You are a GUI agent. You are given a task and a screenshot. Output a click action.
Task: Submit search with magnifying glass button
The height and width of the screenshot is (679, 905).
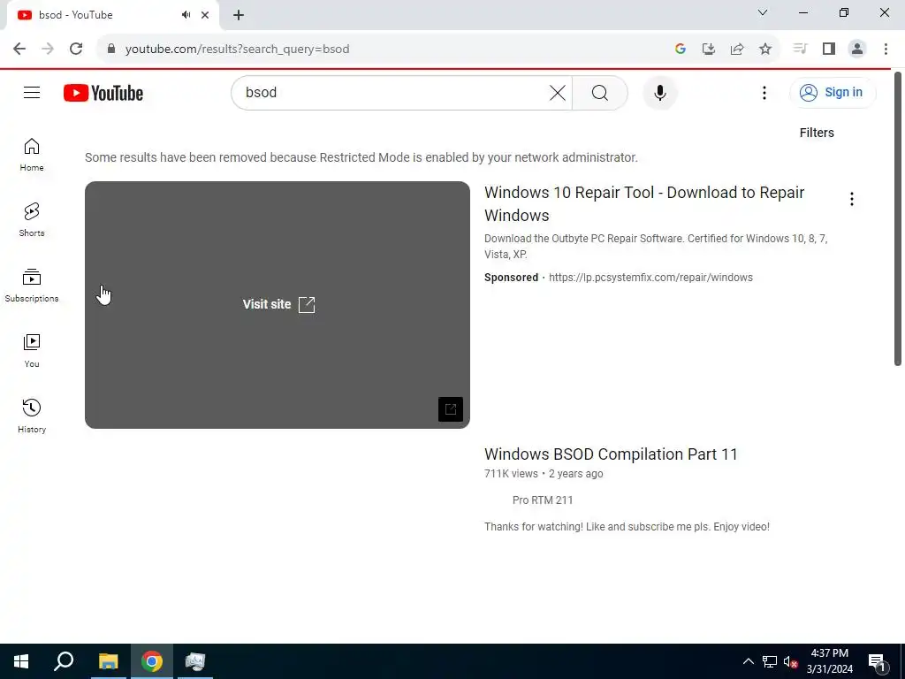600,92
